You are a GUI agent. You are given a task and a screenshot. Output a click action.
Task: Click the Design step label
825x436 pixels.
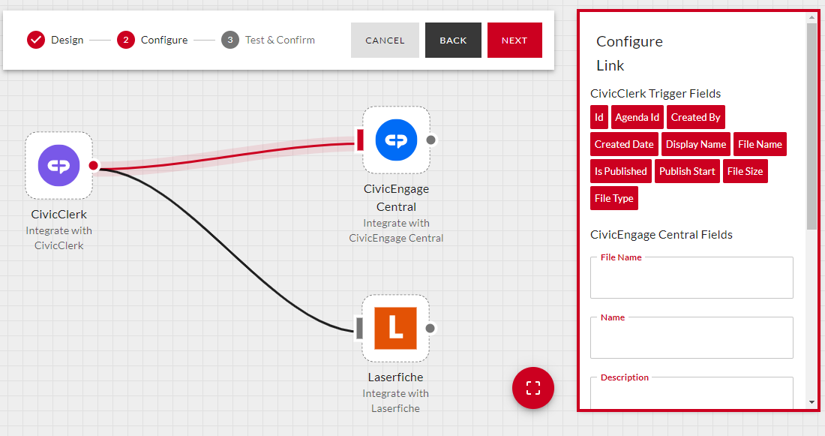point(67,40)
